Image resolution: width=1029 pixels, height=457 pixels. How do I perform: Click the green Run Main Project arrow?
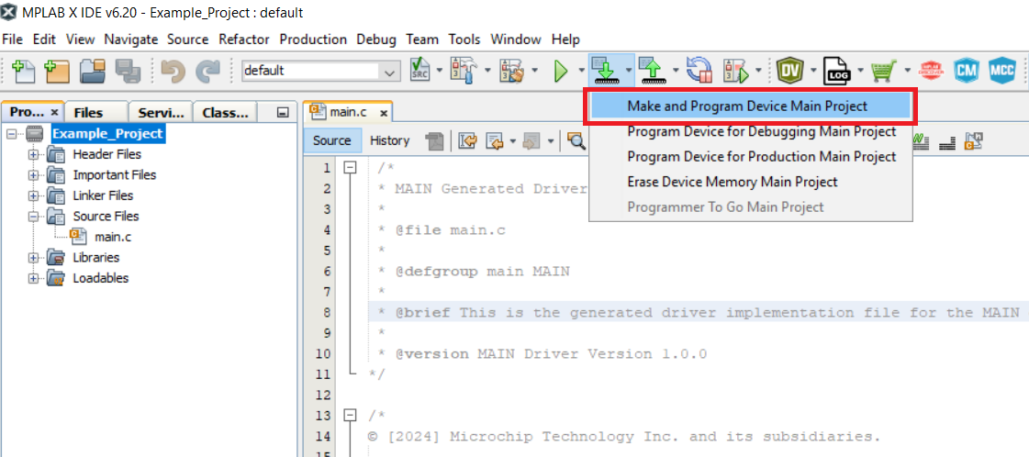coord(561,71)
